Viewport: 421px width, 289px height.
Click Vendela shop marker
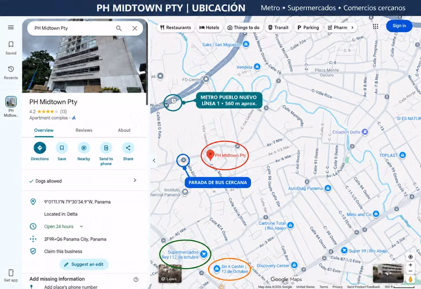(257, 66)
